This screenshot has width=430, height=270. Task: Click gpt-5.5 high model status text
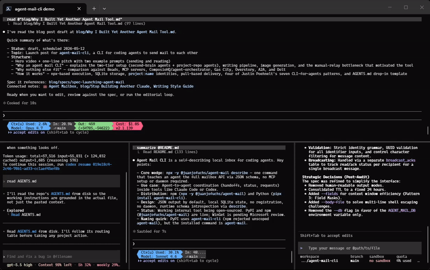[x=19, y=265]
